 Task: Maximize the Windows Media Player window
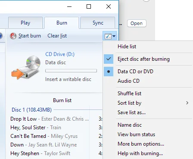tap(89, 6)
